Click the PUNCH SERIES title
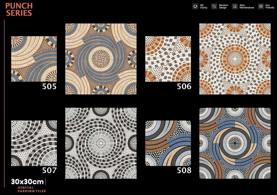Screen dimensions: 277x195 point(19,9)
